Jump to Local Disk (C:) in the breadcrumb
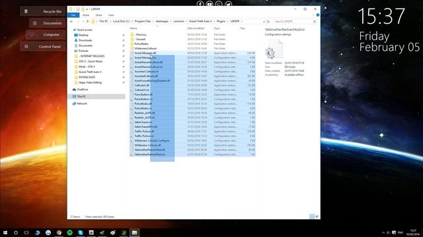 (122, 21)
